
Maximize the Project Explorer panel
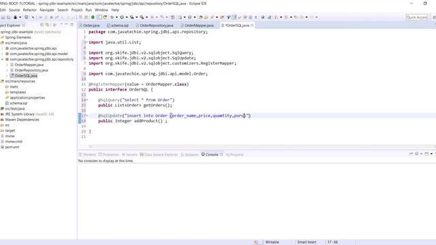point(72,24)
